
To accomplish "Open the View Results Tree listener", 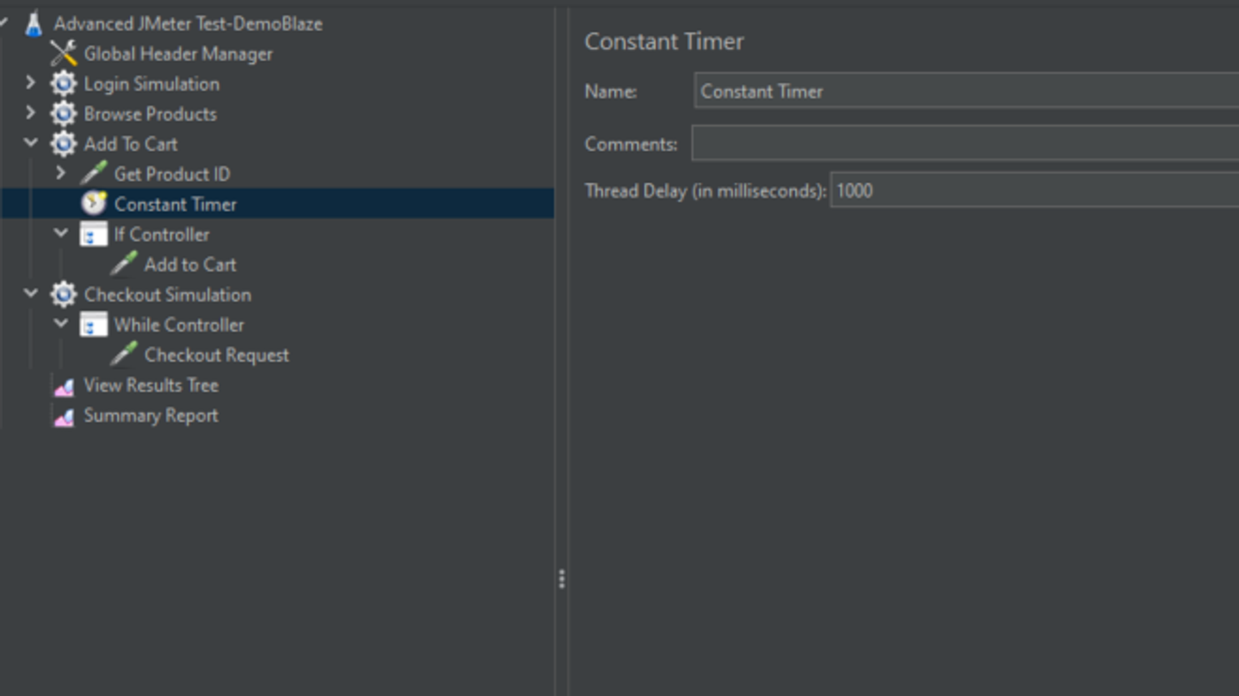I will point(150,385).
